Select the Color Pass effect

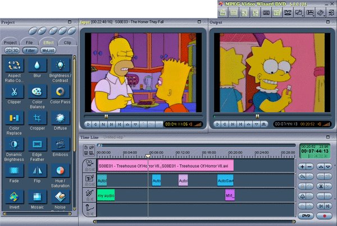coord(60,92)
